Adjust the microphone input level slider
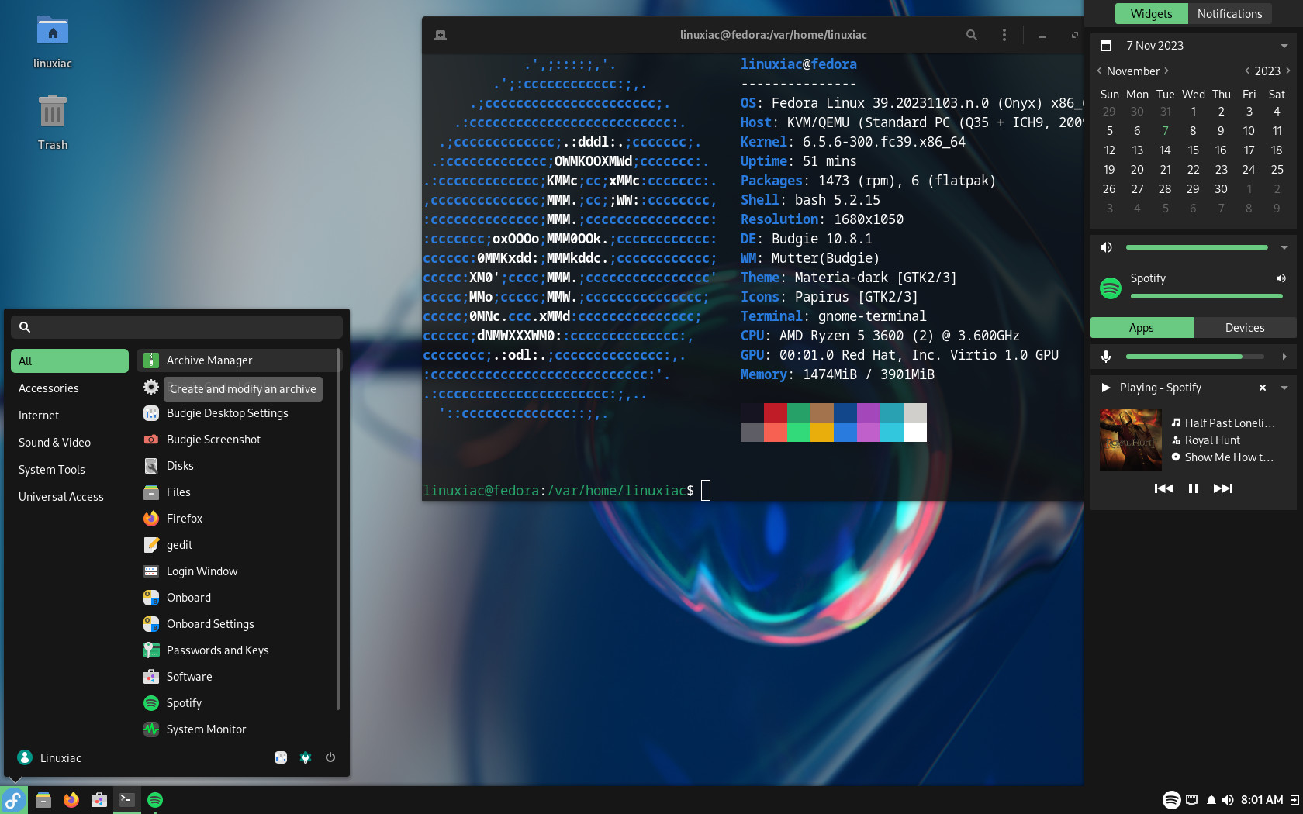The height and width of the screenshot is (814, 1303). coord(1194,357)
